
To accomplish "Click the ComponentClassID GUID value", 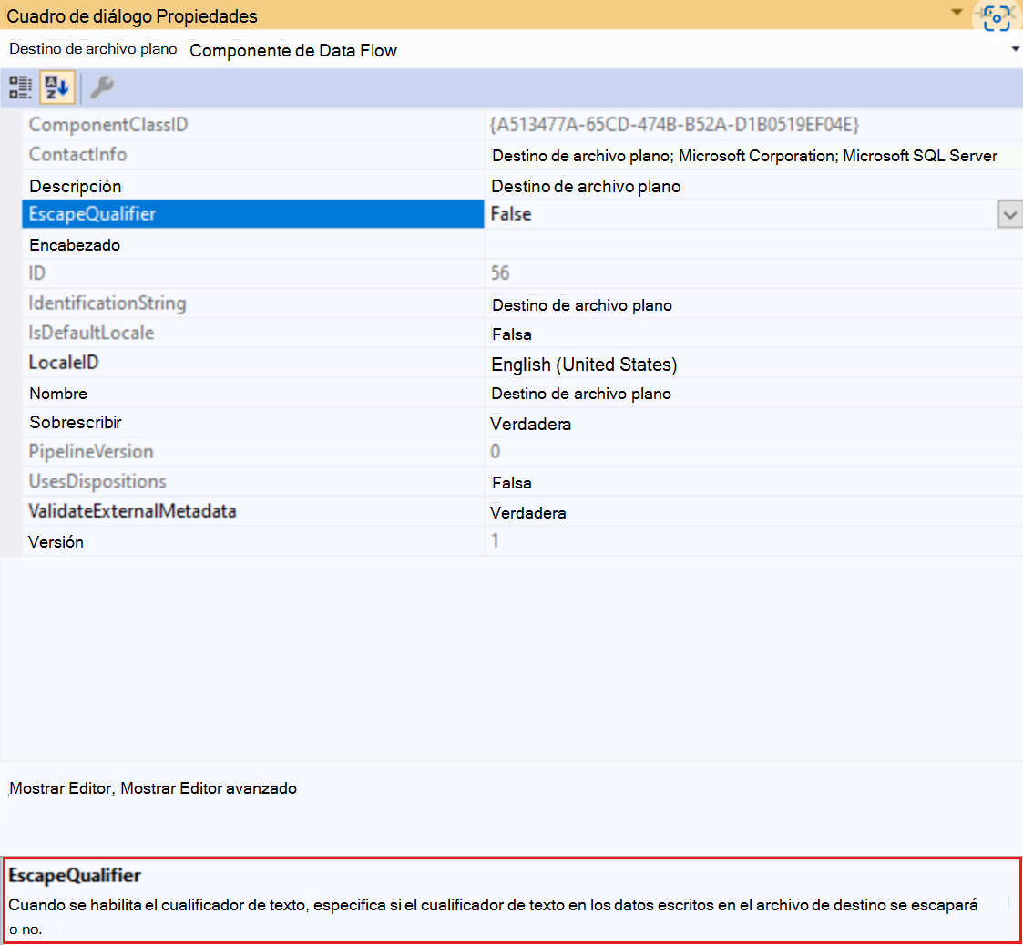I will (x=674, y=125).
